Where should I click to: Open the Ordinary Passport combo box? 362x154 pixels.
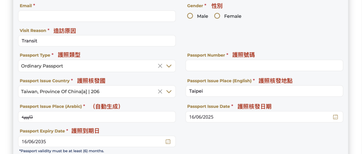85,66
